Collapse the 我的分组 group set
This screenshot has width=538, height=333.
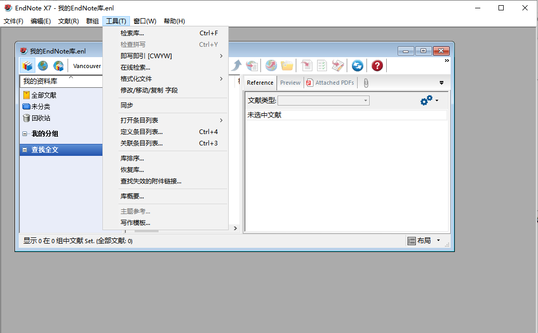click(x=25, y=134)
